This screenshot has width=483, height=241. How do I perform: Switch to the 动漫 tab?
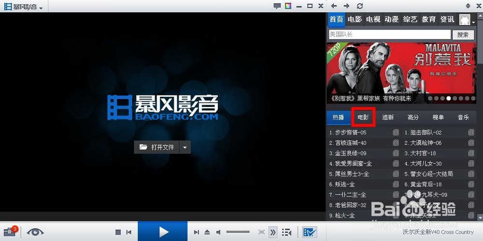click(x=392, y=19)
